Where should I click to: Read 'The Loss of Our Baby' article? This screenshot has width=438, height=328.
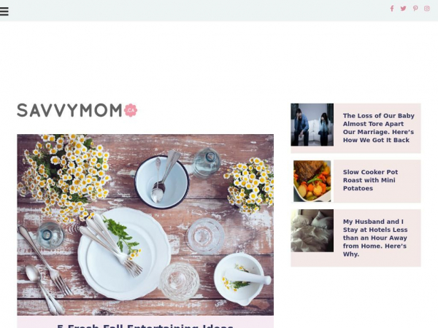point(378,128)
